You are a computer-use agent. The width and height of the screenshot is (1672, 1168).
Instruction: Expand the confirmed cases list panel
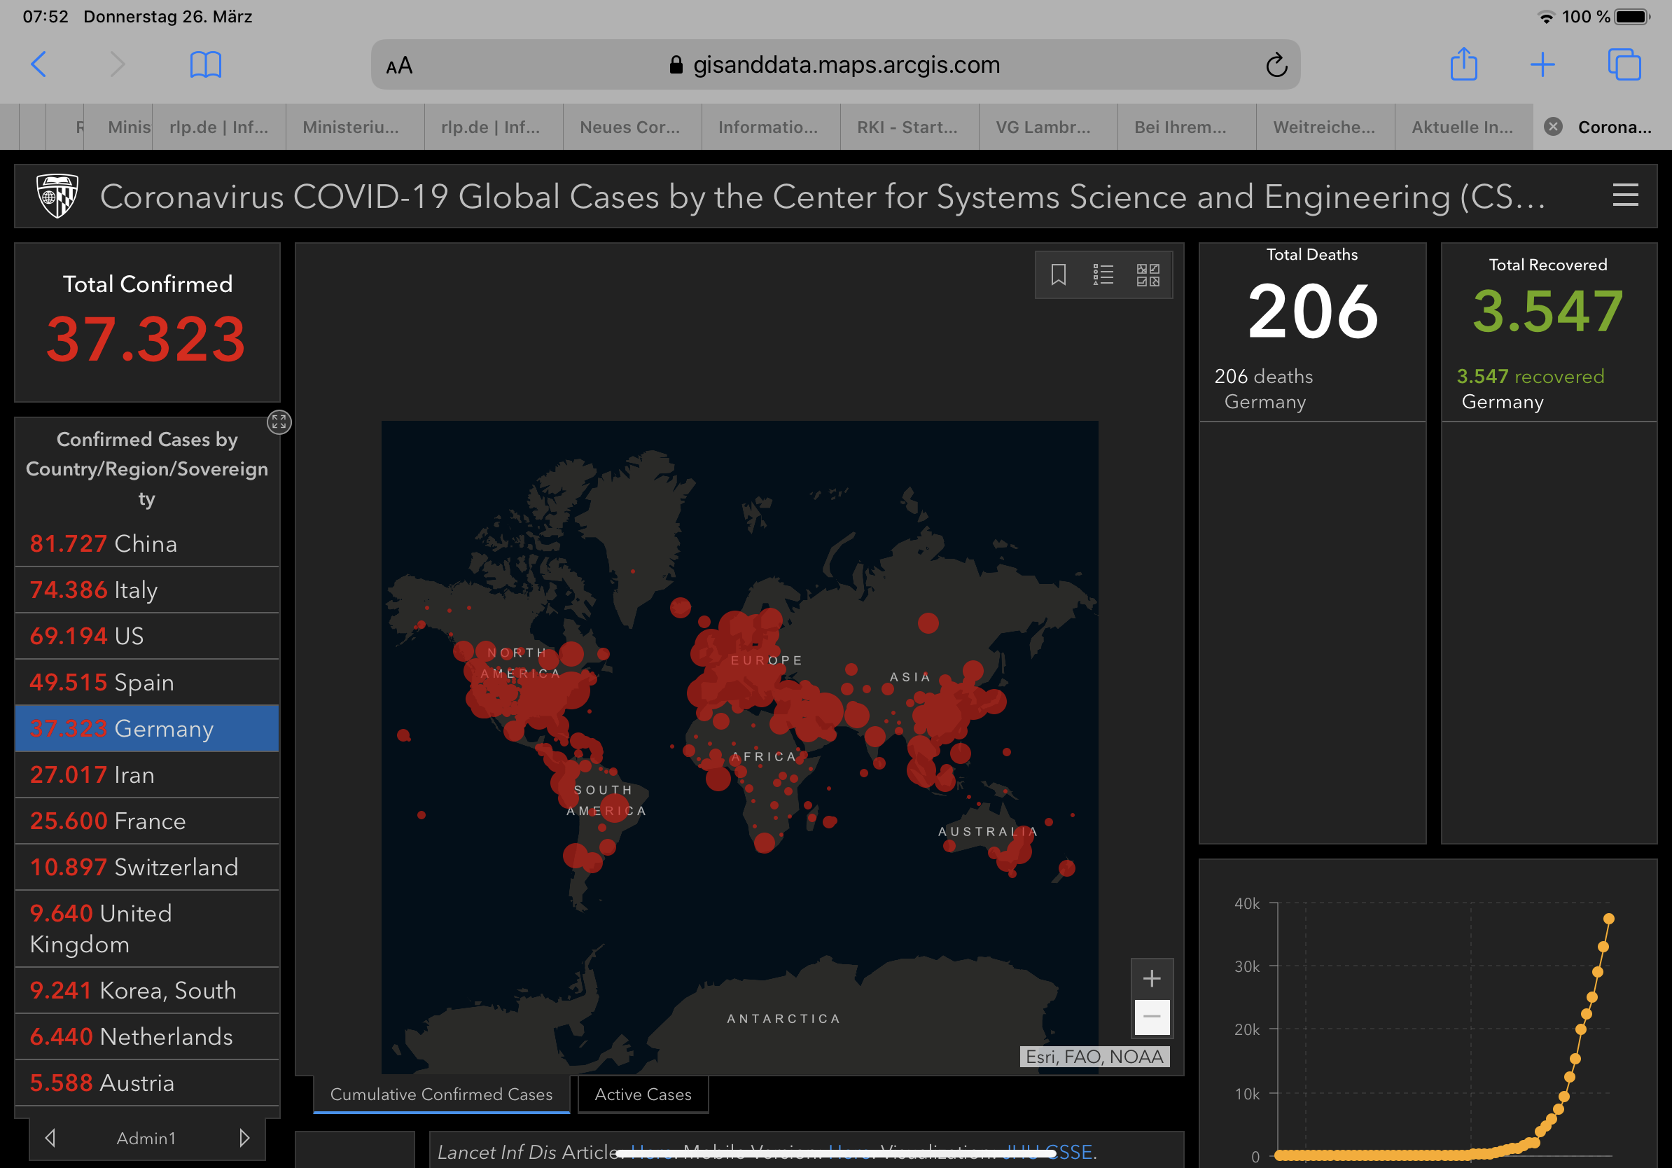point(279,422)
